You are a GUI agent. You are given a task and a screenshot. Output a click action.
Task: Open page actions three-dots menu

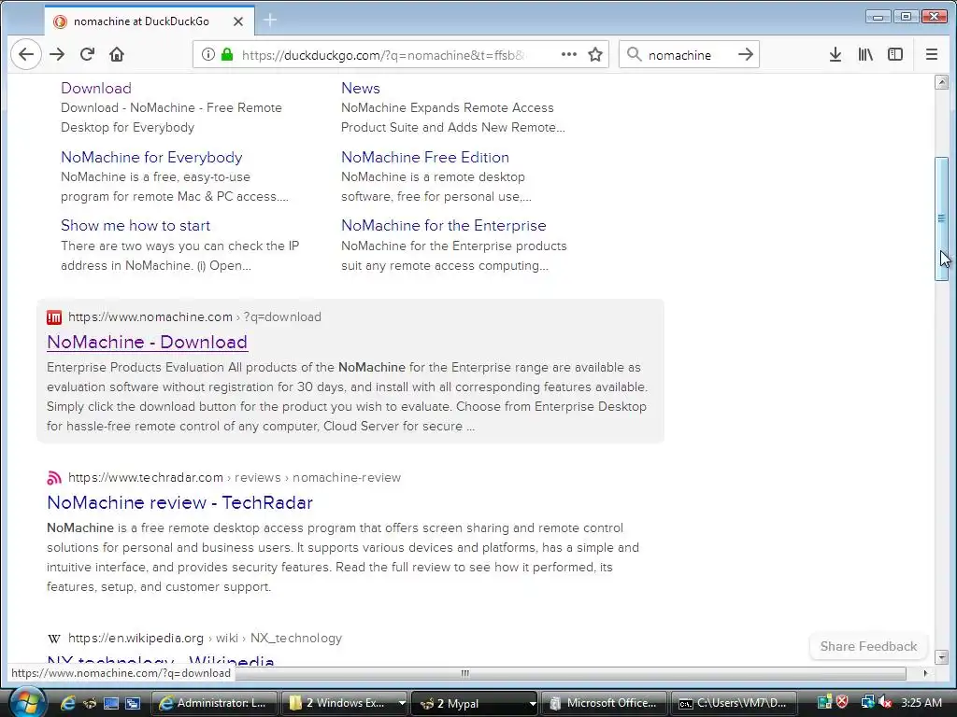click(x=569, y=54)
